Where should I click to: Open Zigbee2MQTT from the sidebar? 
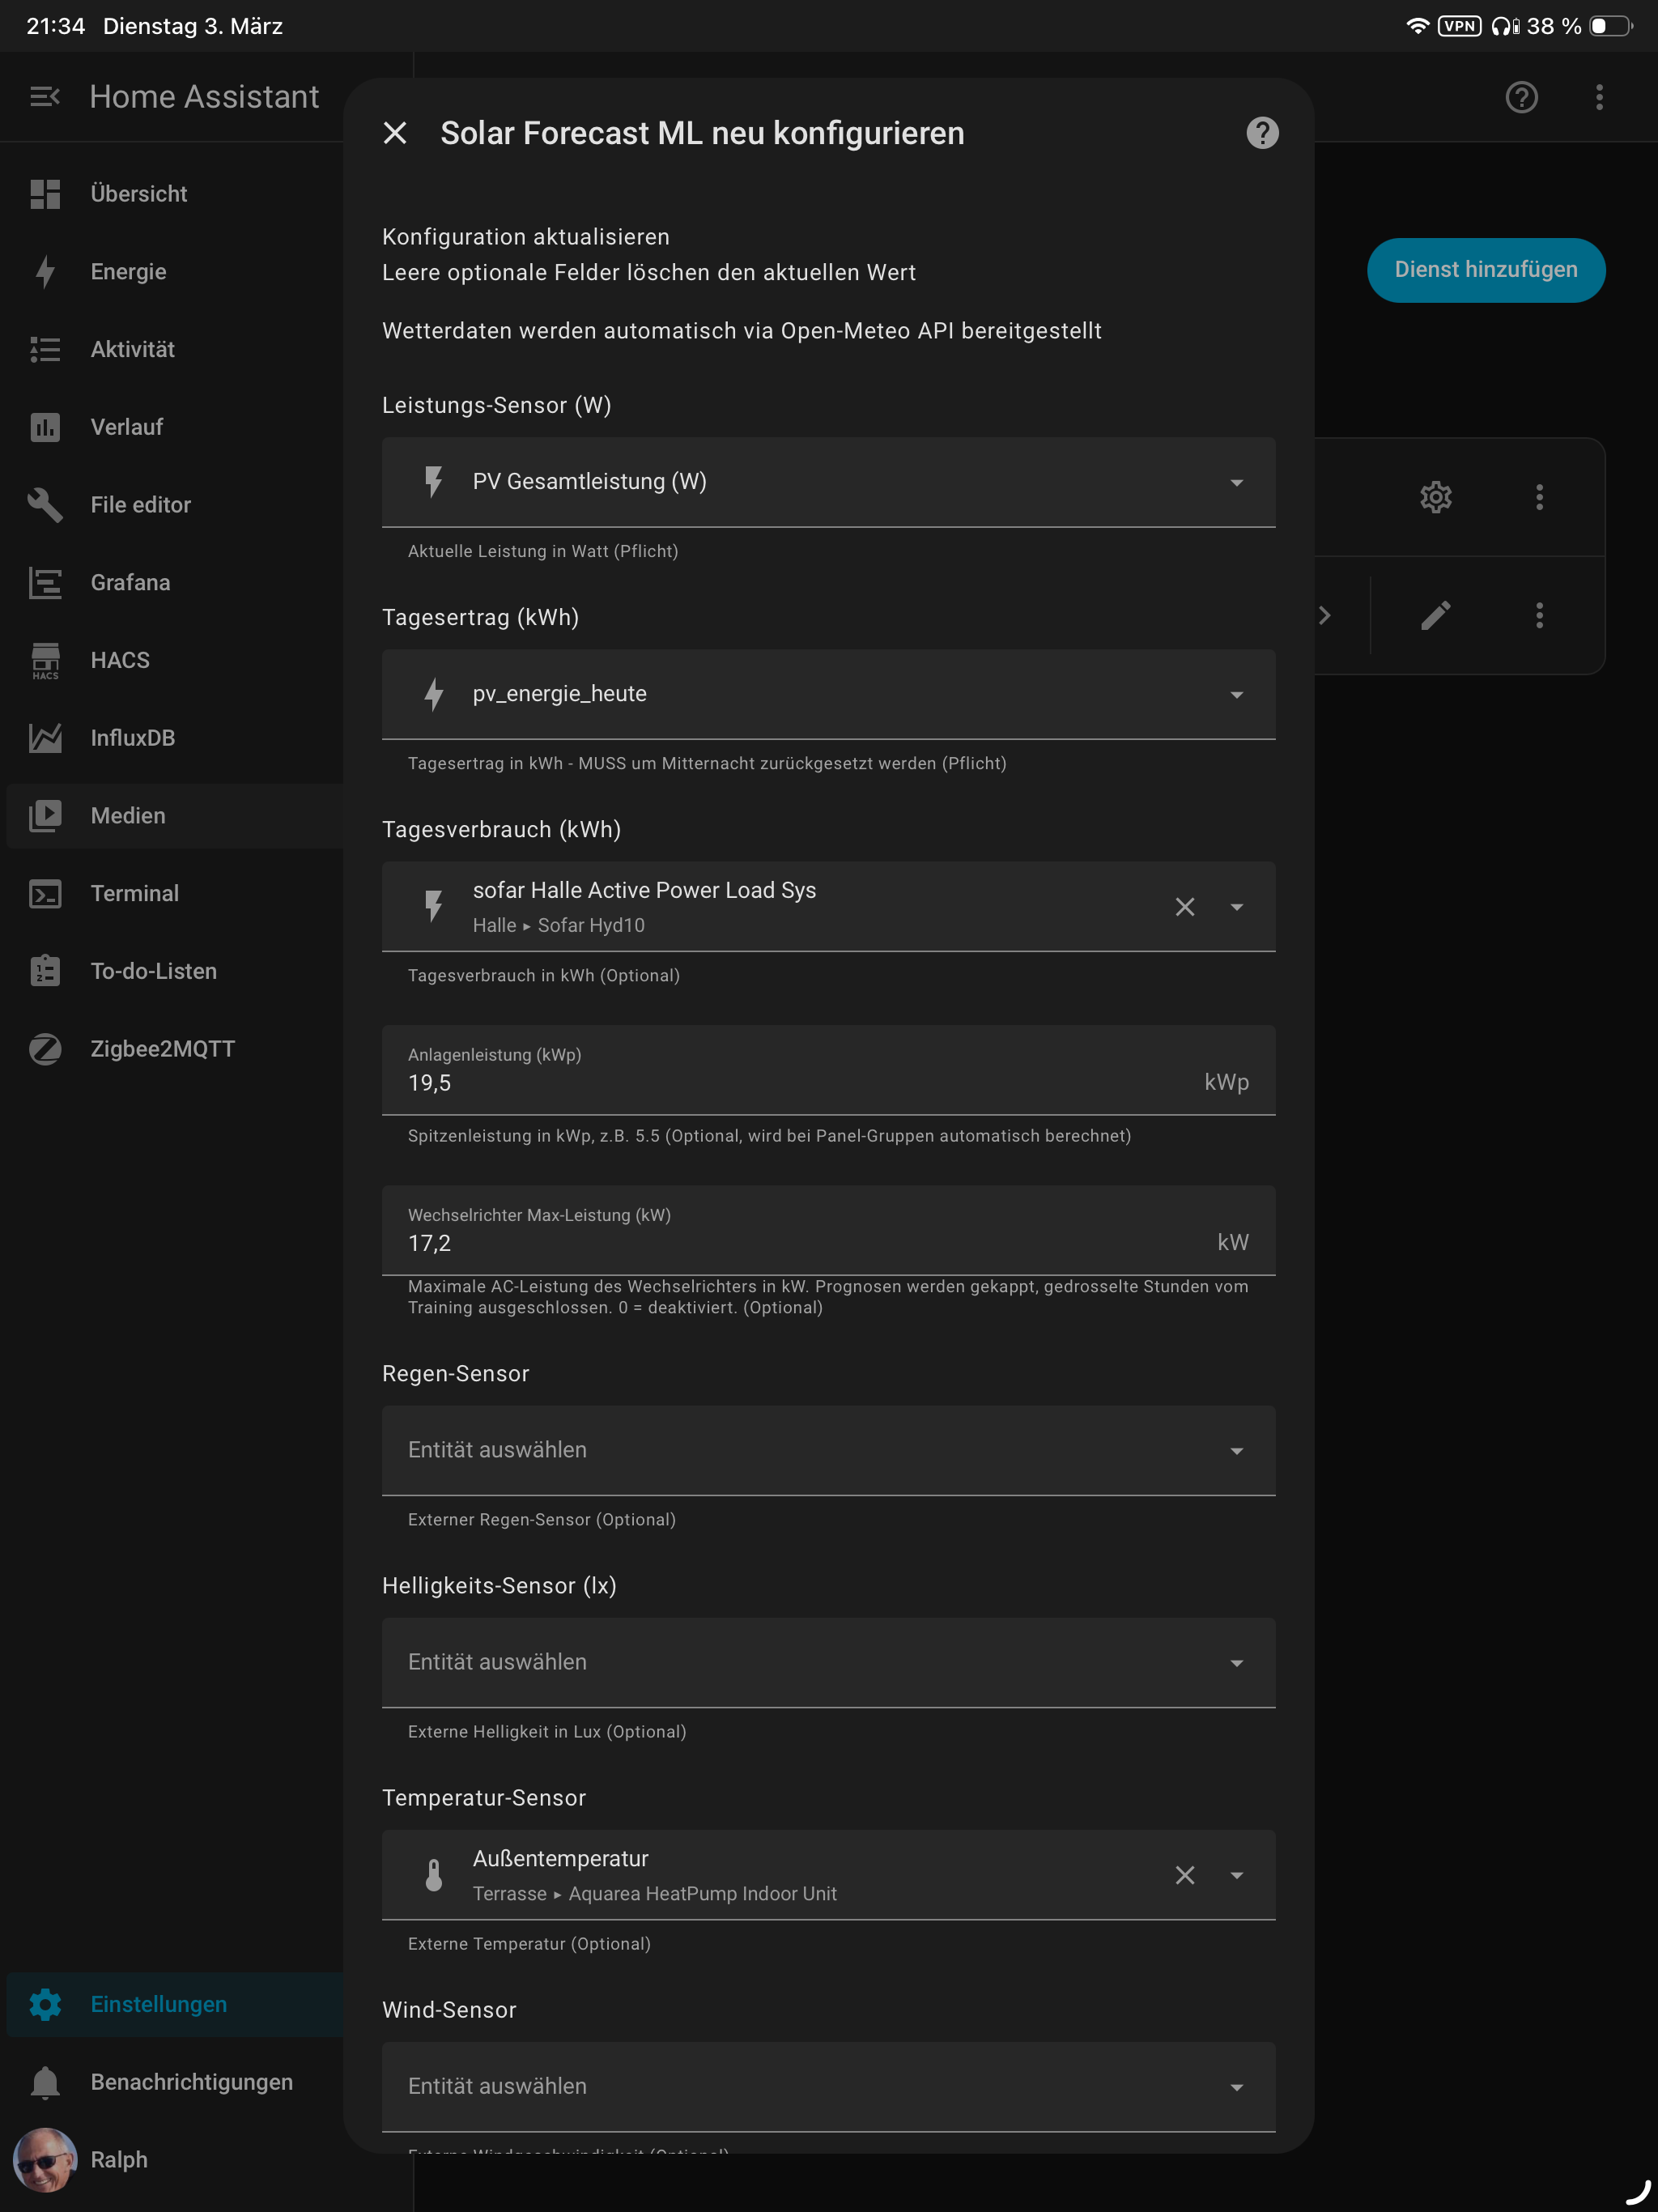click(162, 1049)
